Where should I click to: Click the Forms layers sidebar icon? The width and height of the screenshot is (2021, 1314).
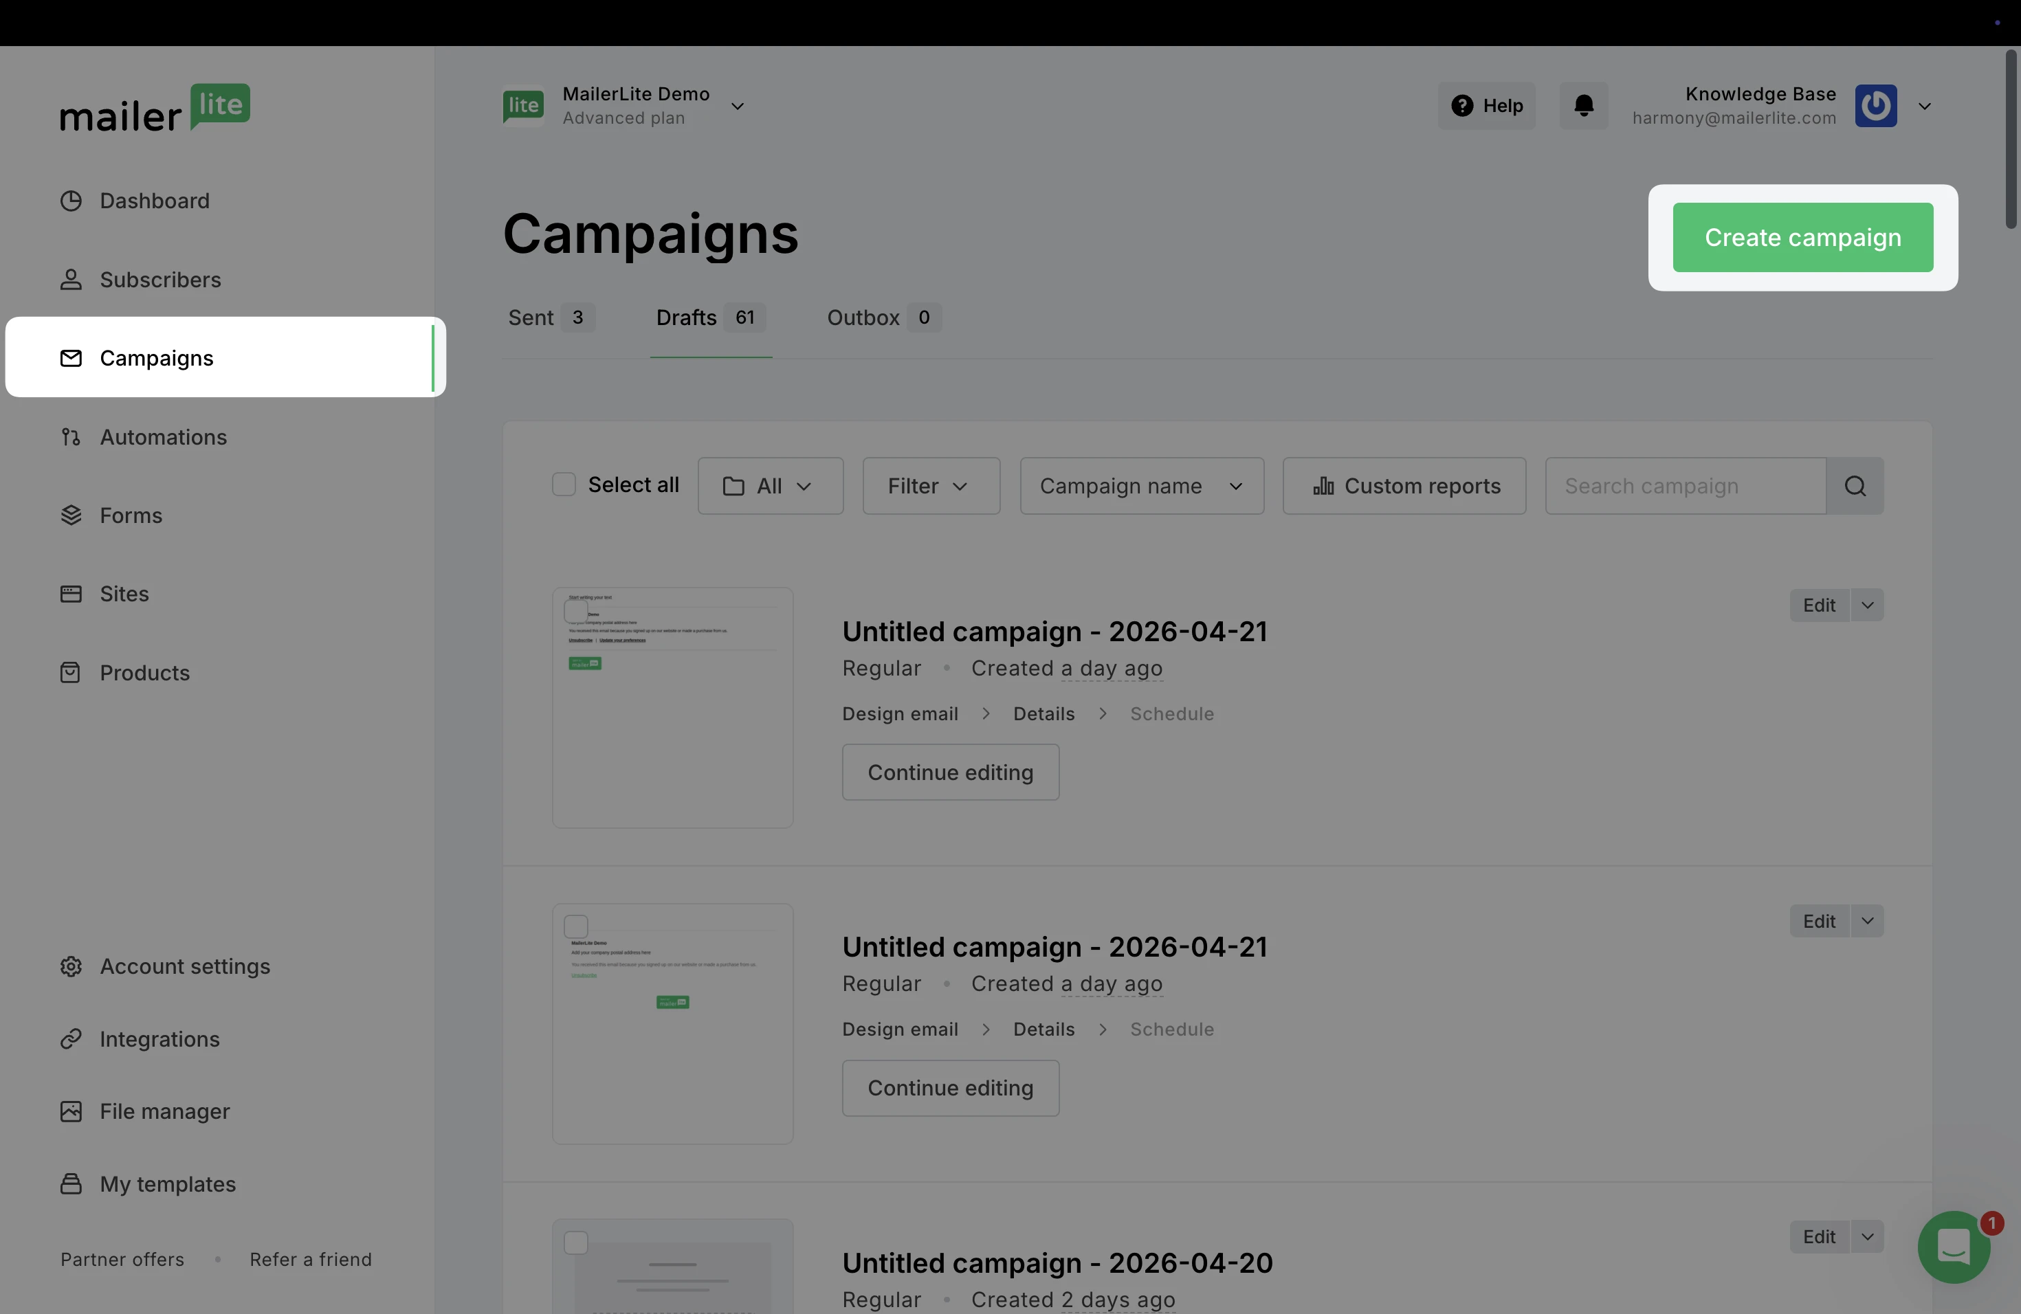[71, 515]
